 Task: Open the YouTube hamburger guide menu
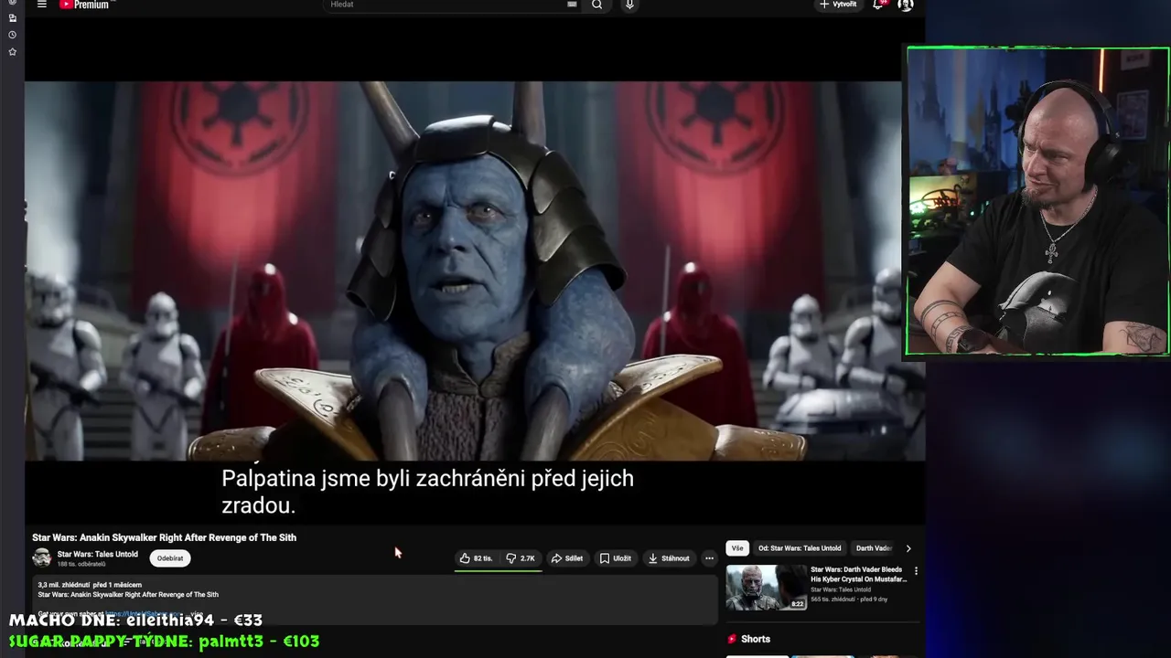pyautogui.click(x=41, y=5)
